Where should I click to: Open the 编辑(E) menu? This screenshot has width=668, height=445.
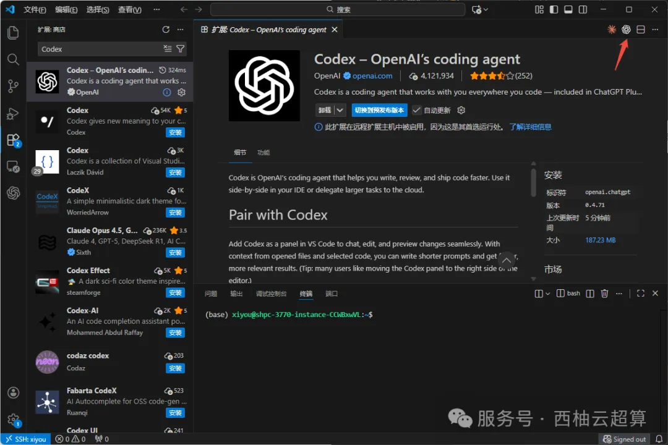(66, 9)
